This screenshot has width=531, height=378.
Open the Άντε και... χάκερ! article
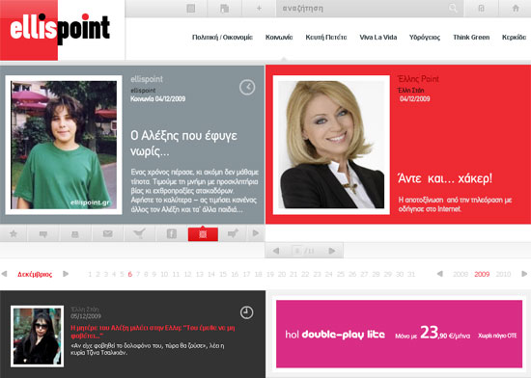coord(445,178)
